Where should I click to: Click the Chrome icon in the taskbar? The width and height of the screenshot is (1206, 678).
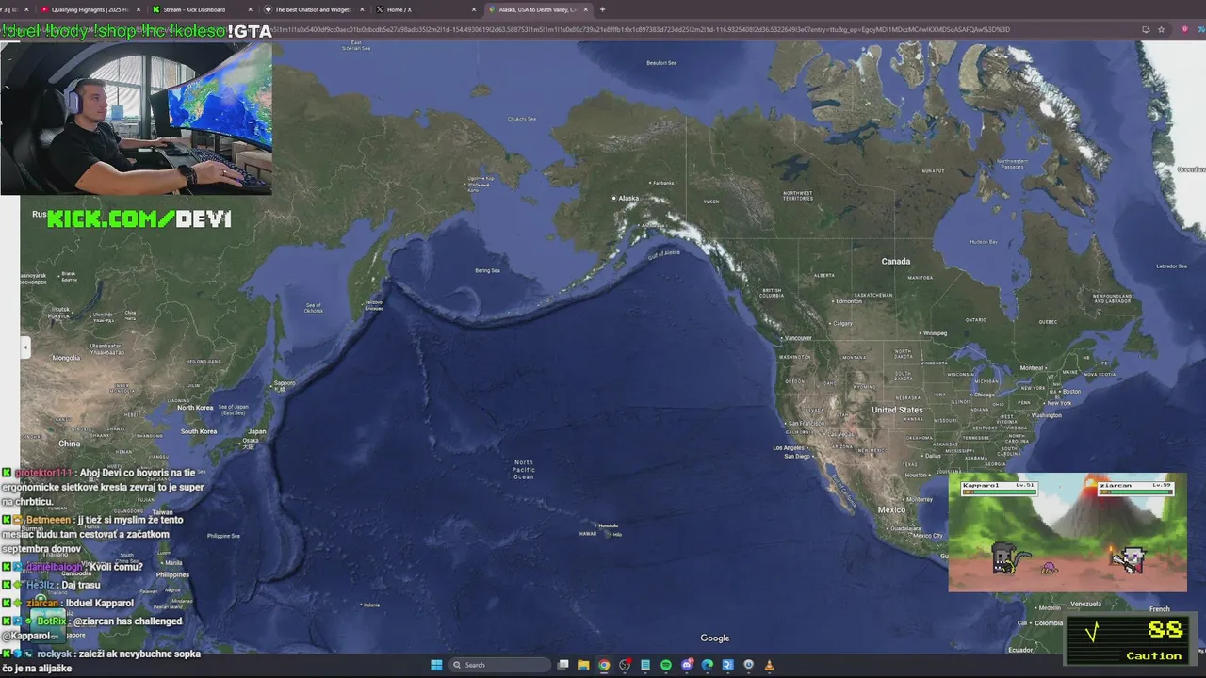[x=604, y=665]
